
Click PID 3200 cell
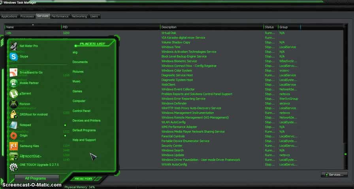66,33
